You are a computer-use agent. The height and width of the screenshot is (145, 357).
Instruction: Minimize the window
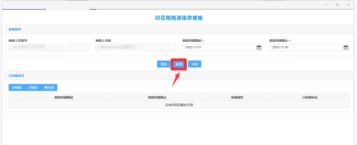click(x=326, y=5)
